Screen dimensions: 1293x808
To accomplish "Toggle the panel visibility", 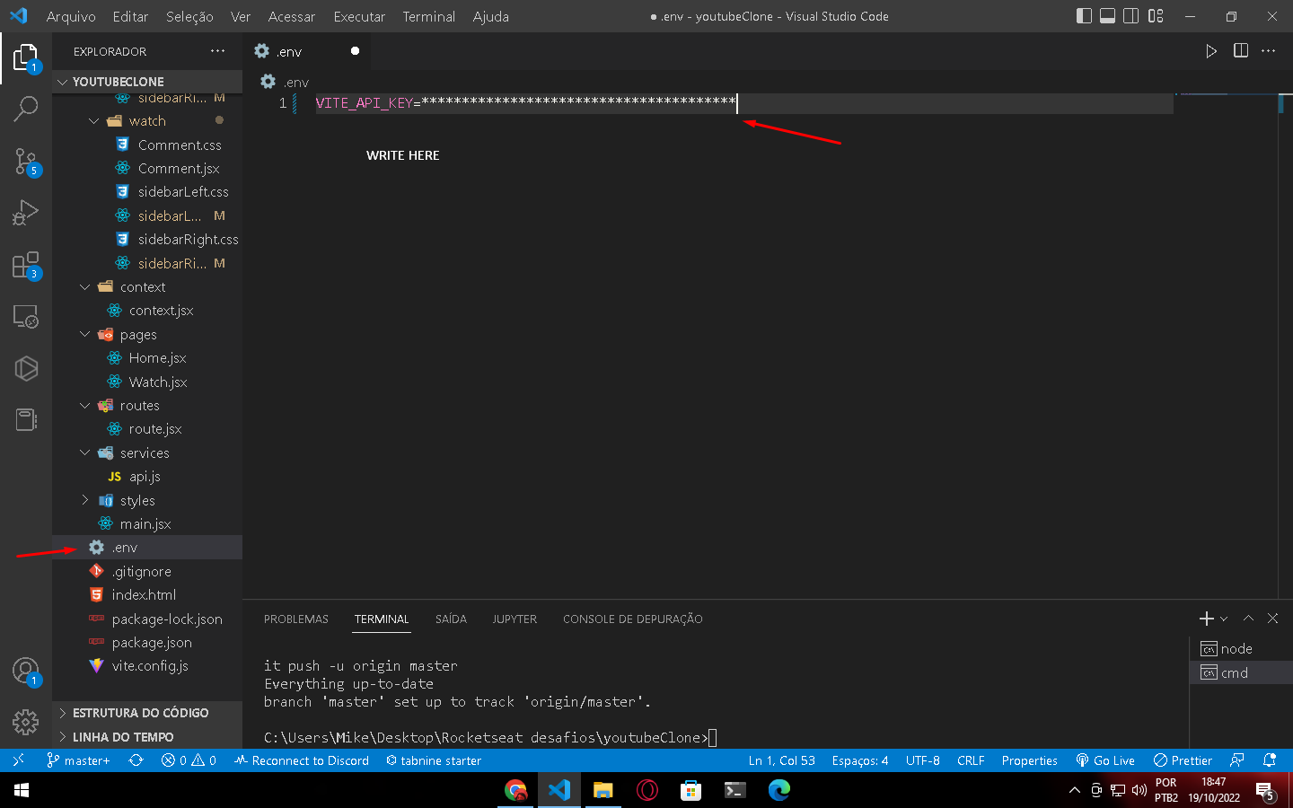I will pyautogui.click(x=1107, y=16).
